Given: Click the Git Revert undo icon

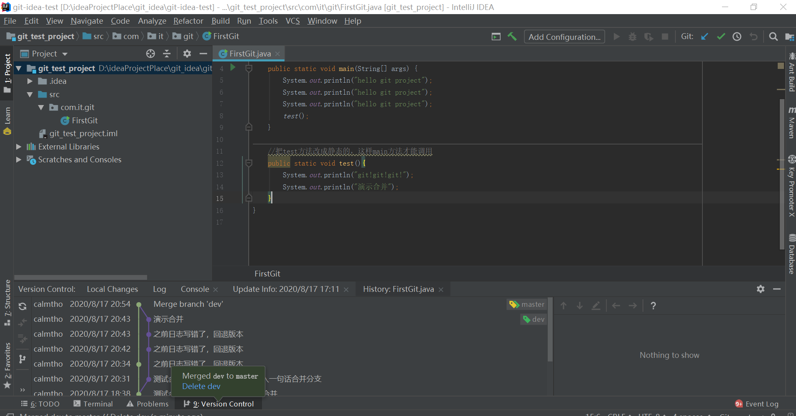Looking at the screenshot, I should [x=753, y=37].
